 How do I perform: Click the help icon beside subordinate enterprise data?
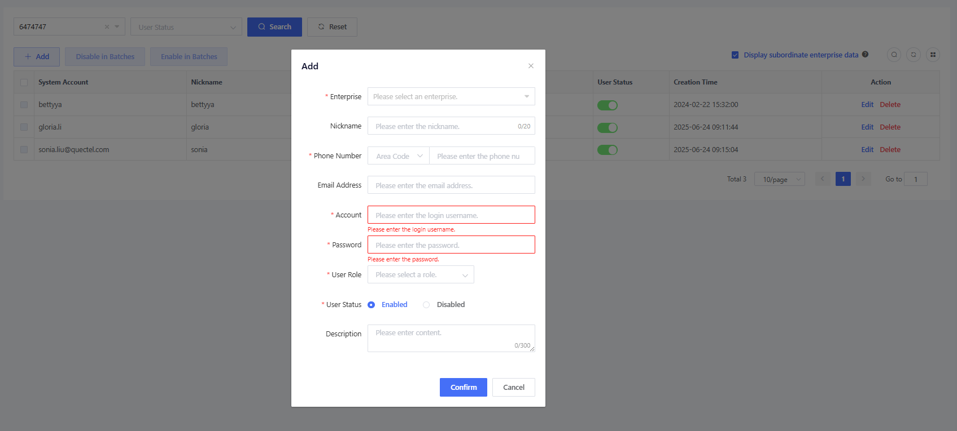point(865,55)
